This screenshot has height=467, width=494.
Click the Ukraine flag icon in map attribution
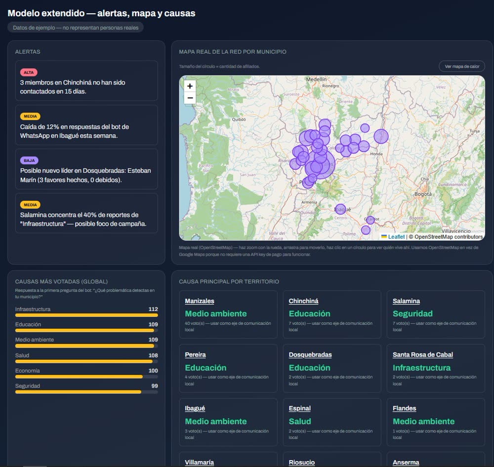pos(384,236)
